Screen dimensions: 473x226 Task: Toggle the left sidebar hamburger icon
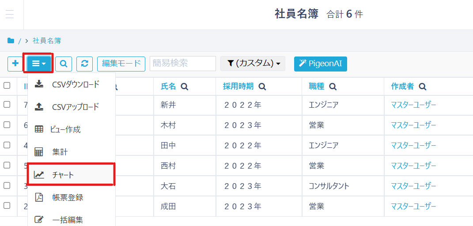10,14
